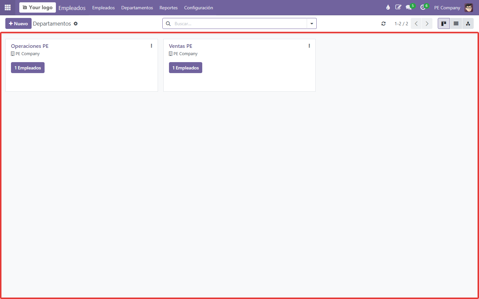
Task: Switch to kanban view
Action: [x=444, y=24]
